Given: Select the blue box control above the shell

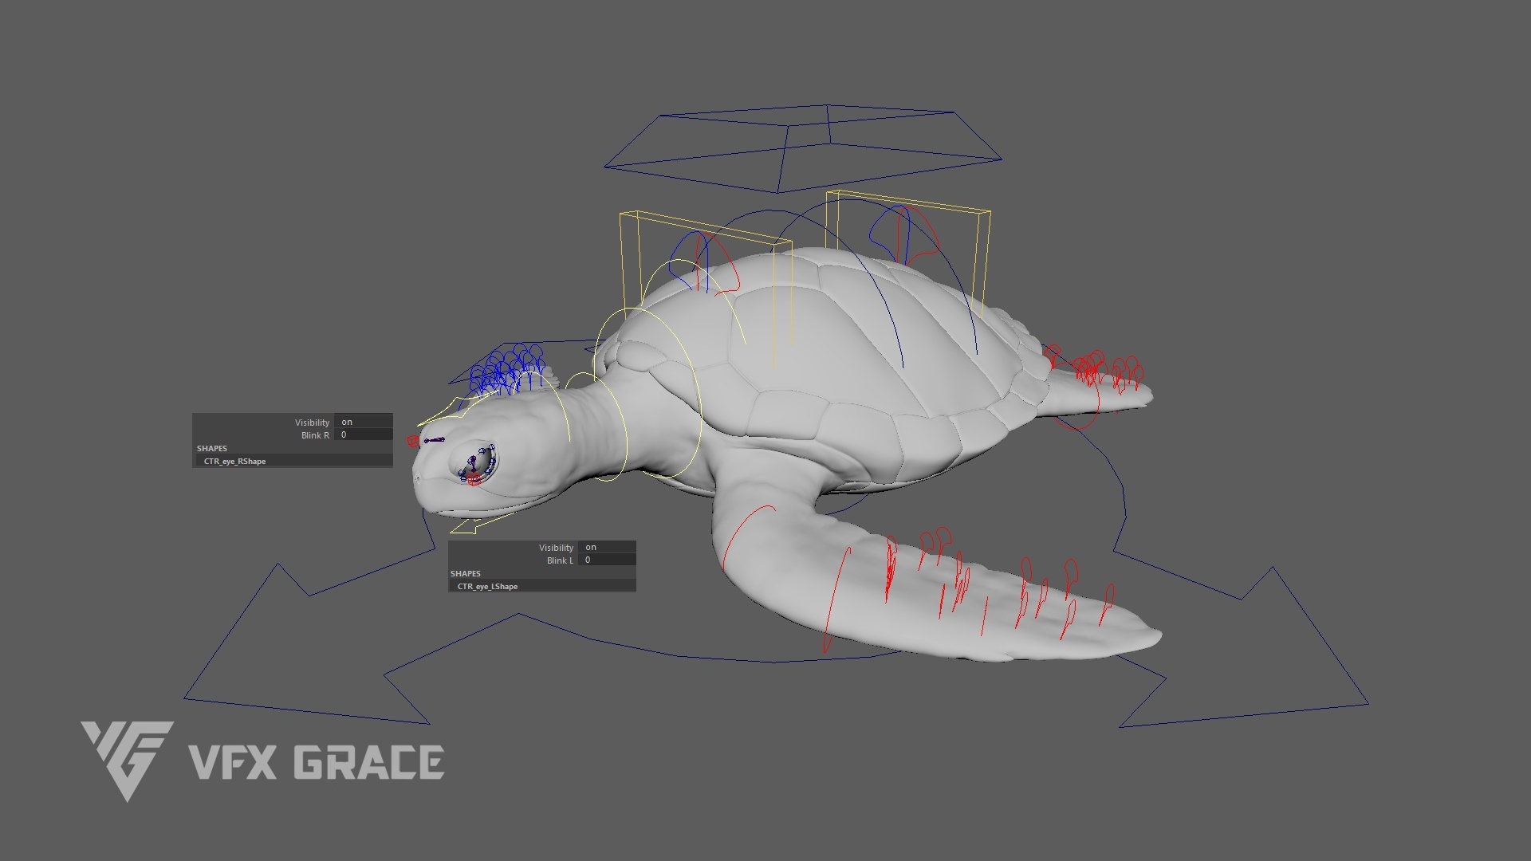Looking at the screenshot, I should pyautogui.click(x=801, y=149).
